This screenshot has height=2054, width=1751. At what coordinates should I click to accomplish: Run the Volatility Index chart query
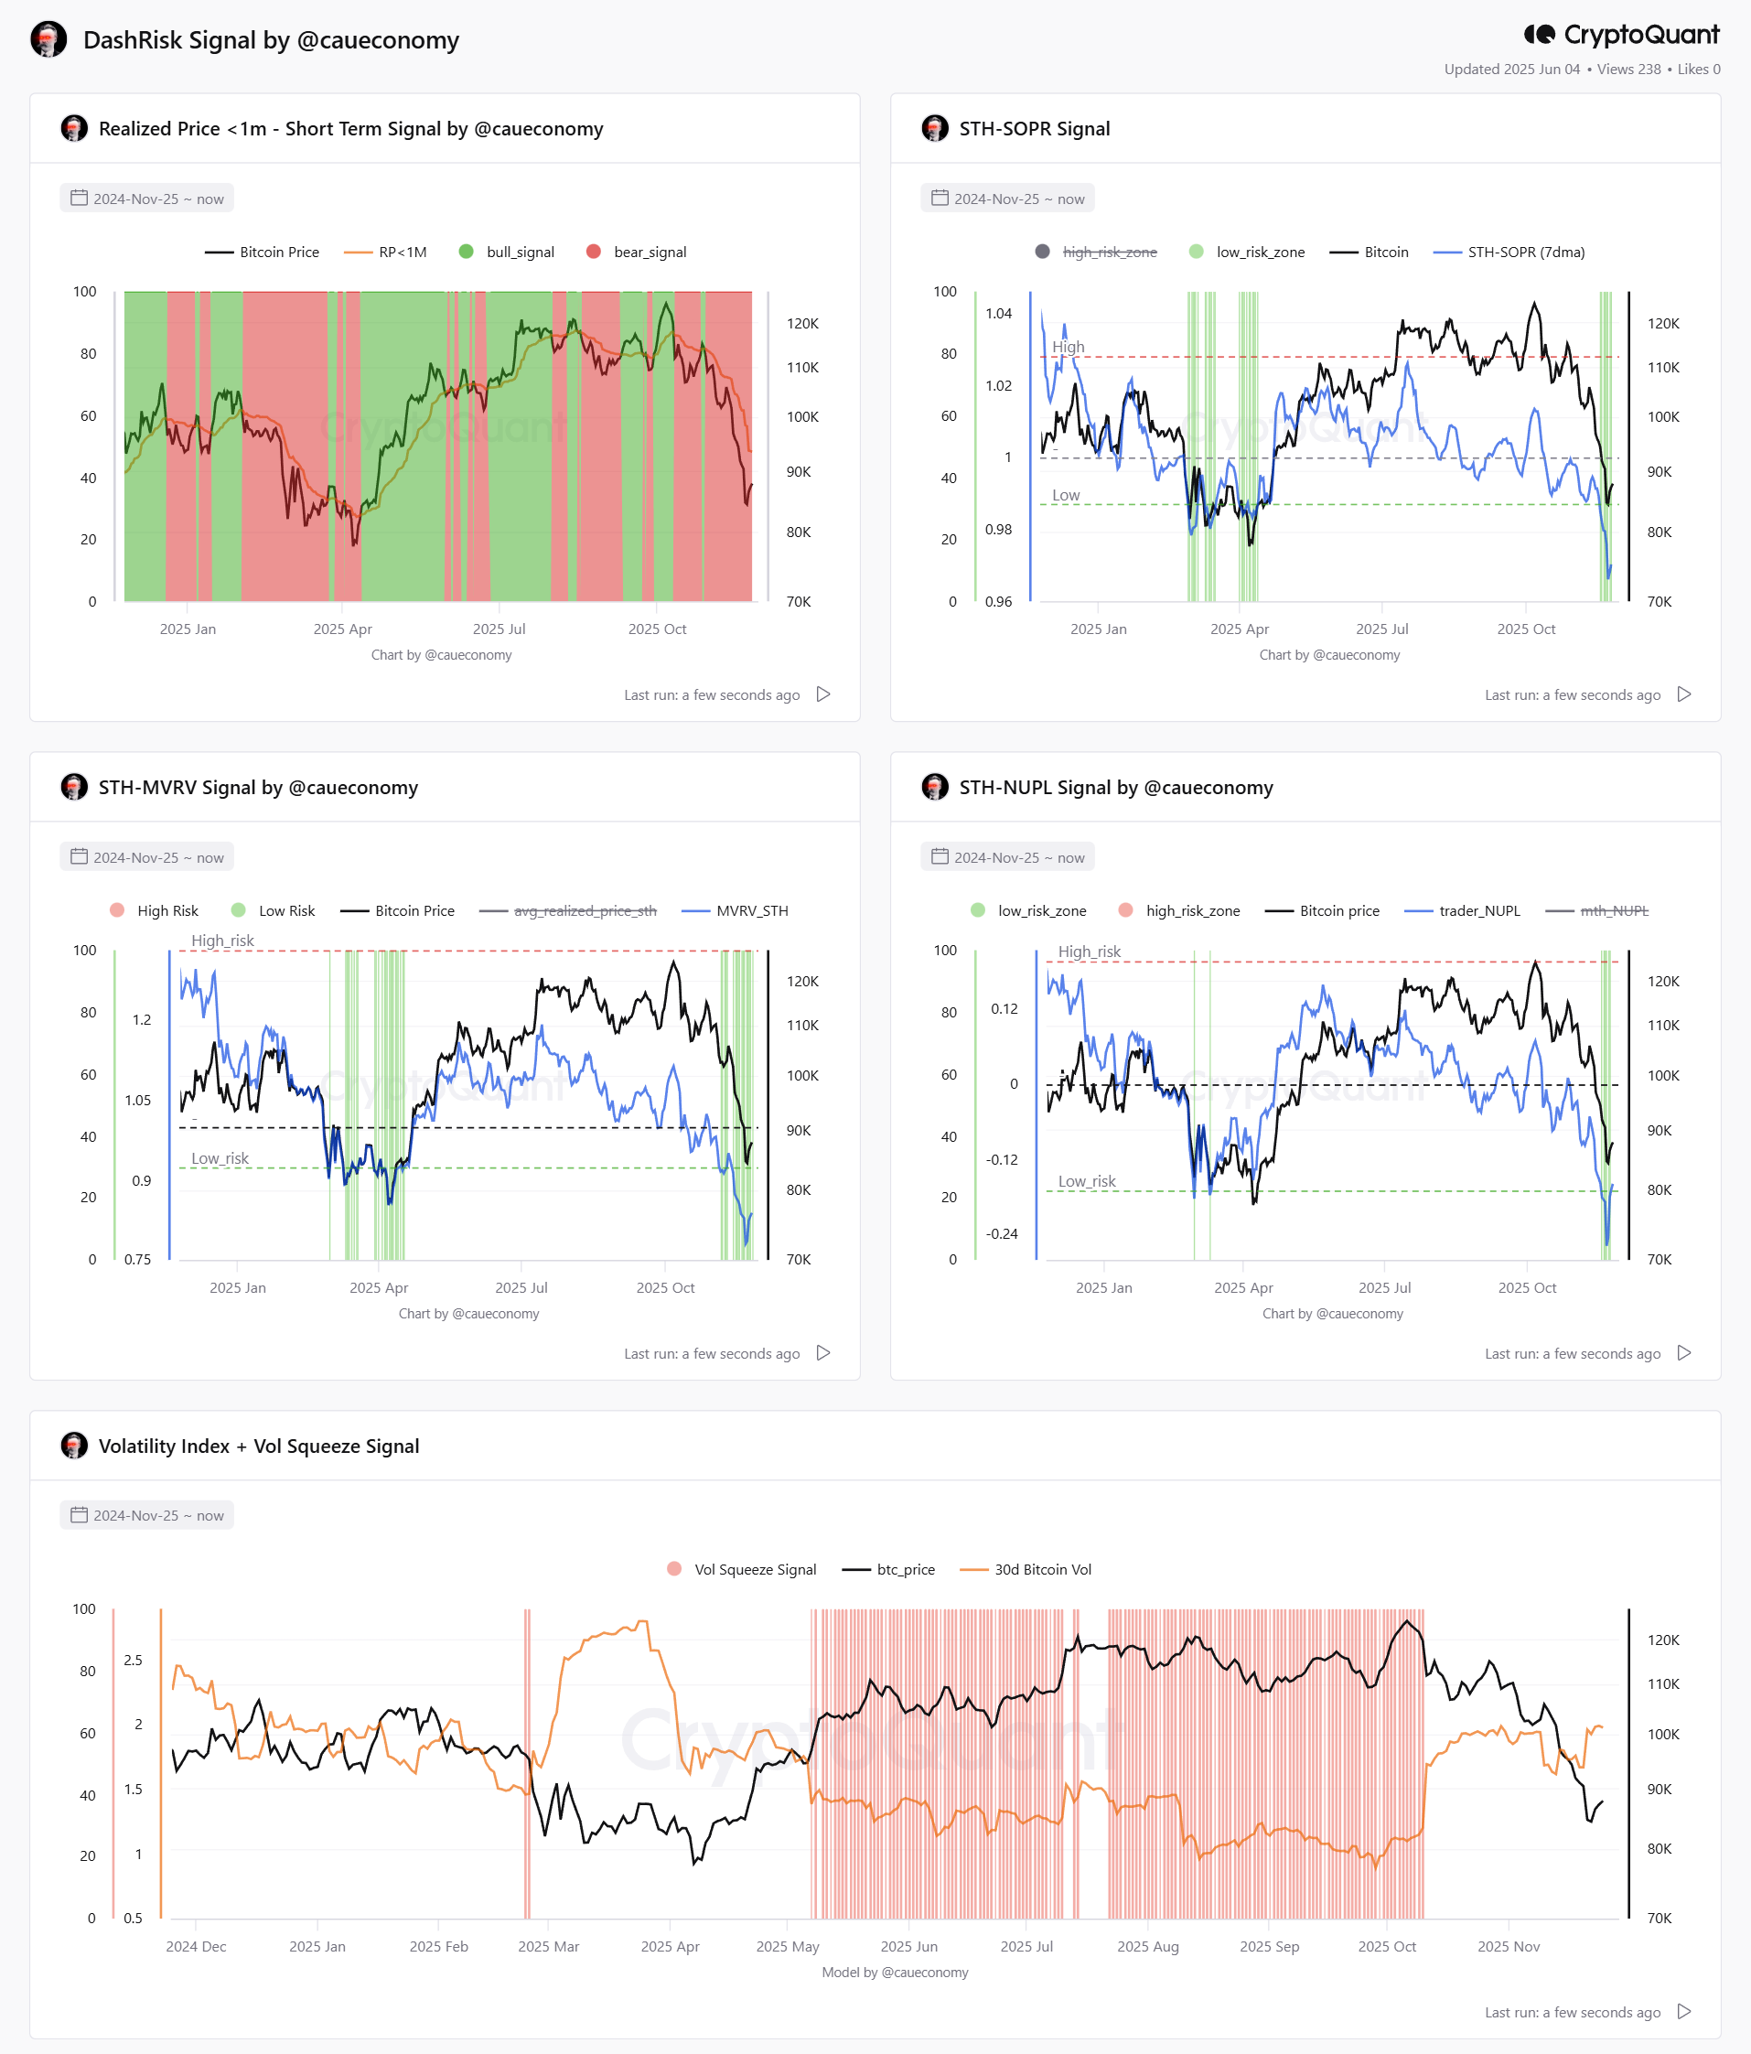click(x=1683, y=2010)
